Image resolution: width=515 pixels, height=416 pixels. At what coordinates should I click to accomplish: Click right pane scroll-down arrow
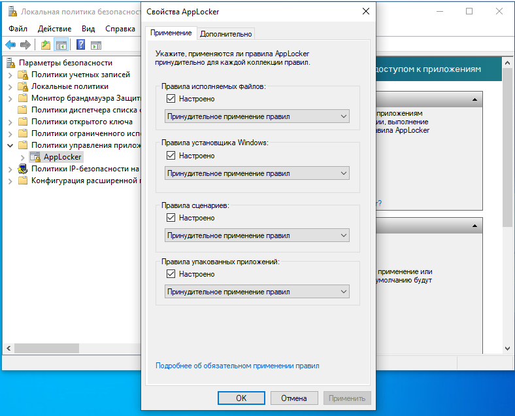click(507, 349)
